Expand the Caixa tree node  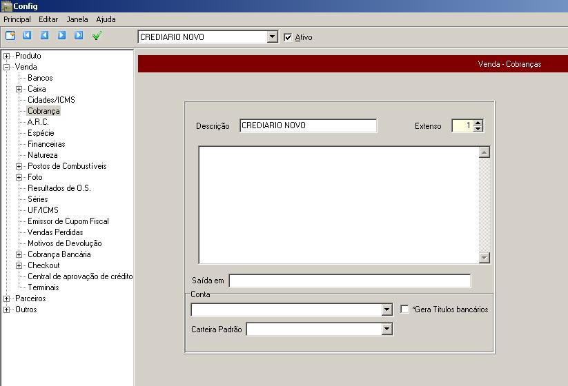[19, 89]
